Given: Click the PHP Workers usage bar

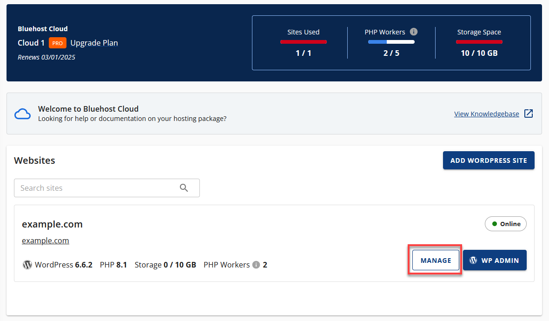Looking at the screenshot, I should click(391, 42).
